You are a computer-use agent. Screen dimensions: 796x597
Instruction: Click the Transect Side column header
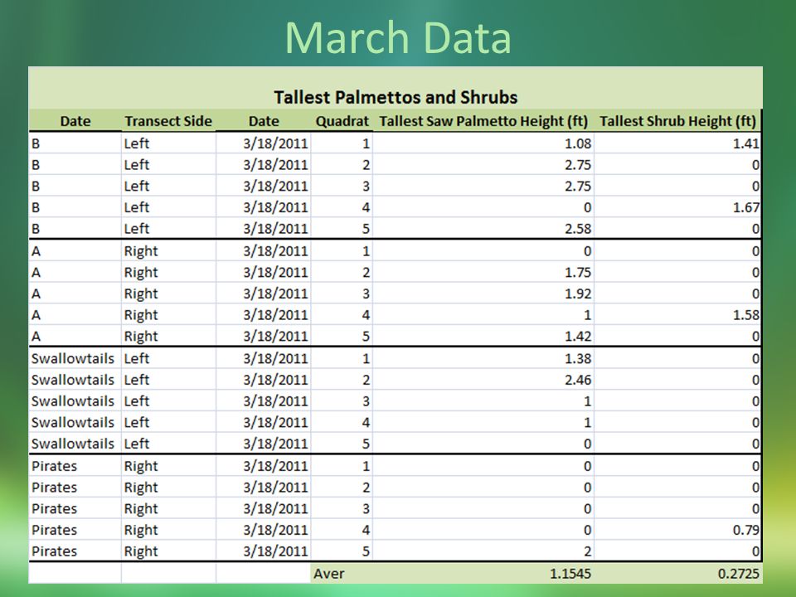point(168,121)
